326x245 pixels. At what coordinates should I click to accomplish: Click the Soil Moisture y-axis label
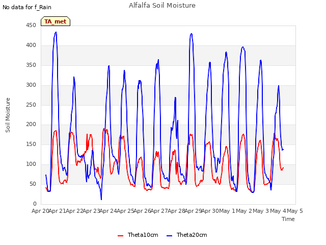pos(8,115)
